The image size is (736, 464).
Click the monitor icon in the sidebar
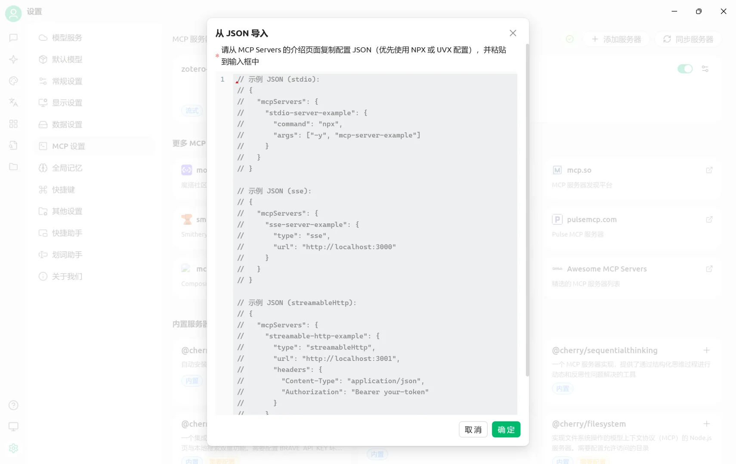(x=13, y=427)
